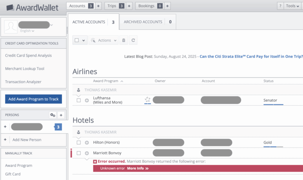Viewport: 303px width, 180px height.
Task: Click the trash delete icon in toolbar
Action: click(124, 40)
